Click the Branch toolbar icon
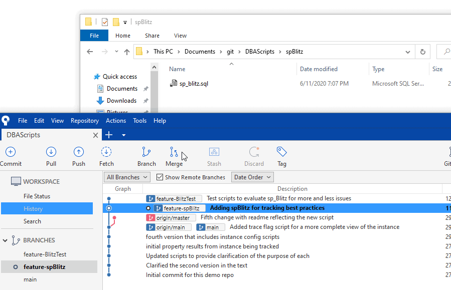This screenshot has width=451, height=290. [x=146, y=152]
